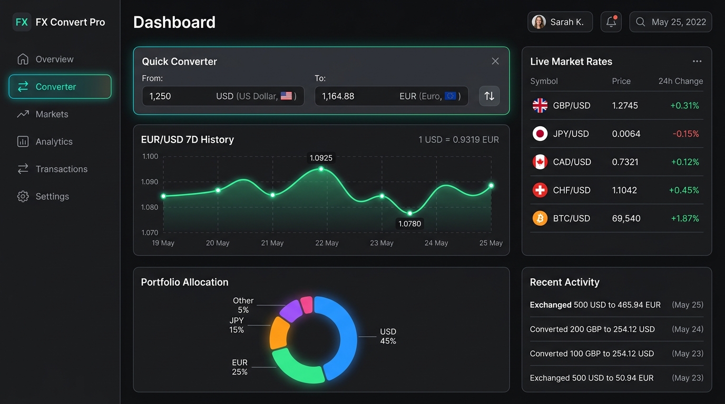Open the USD (US Dollar) currency selector
The height and width of the screenshot is (404, 725).
click(x=256, y=96)
